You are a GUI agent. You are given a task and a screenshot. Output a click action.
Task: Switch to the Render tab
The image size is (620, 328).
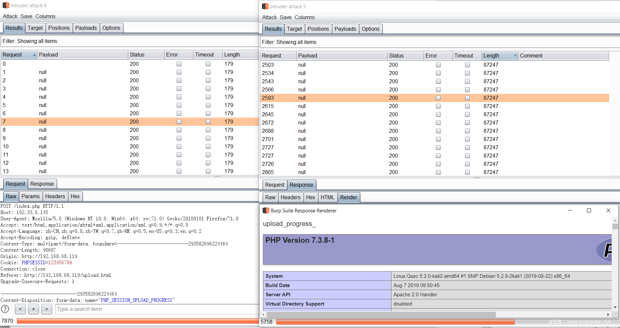pos(349,197)
